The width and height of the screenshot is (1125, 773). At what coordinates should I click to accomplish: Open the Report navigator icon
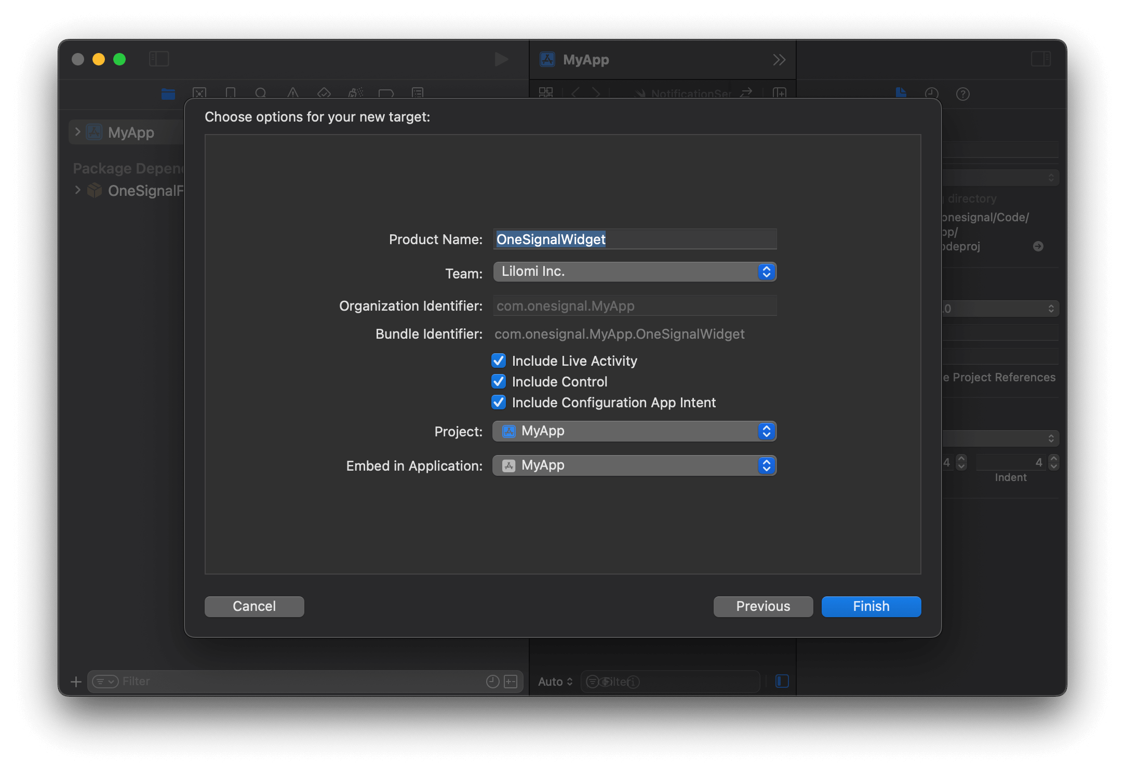(x=418, y=94)
